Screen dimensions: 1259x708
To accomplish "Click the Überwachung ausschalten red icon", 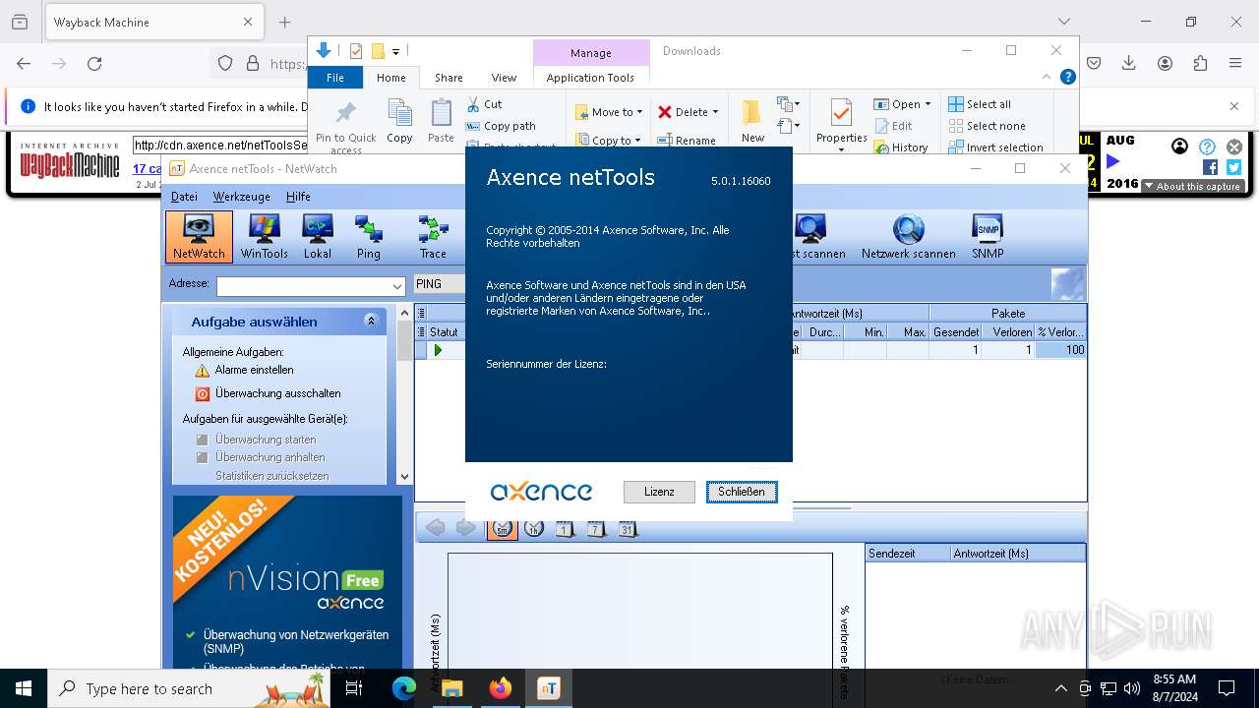I will click(202, 393).
